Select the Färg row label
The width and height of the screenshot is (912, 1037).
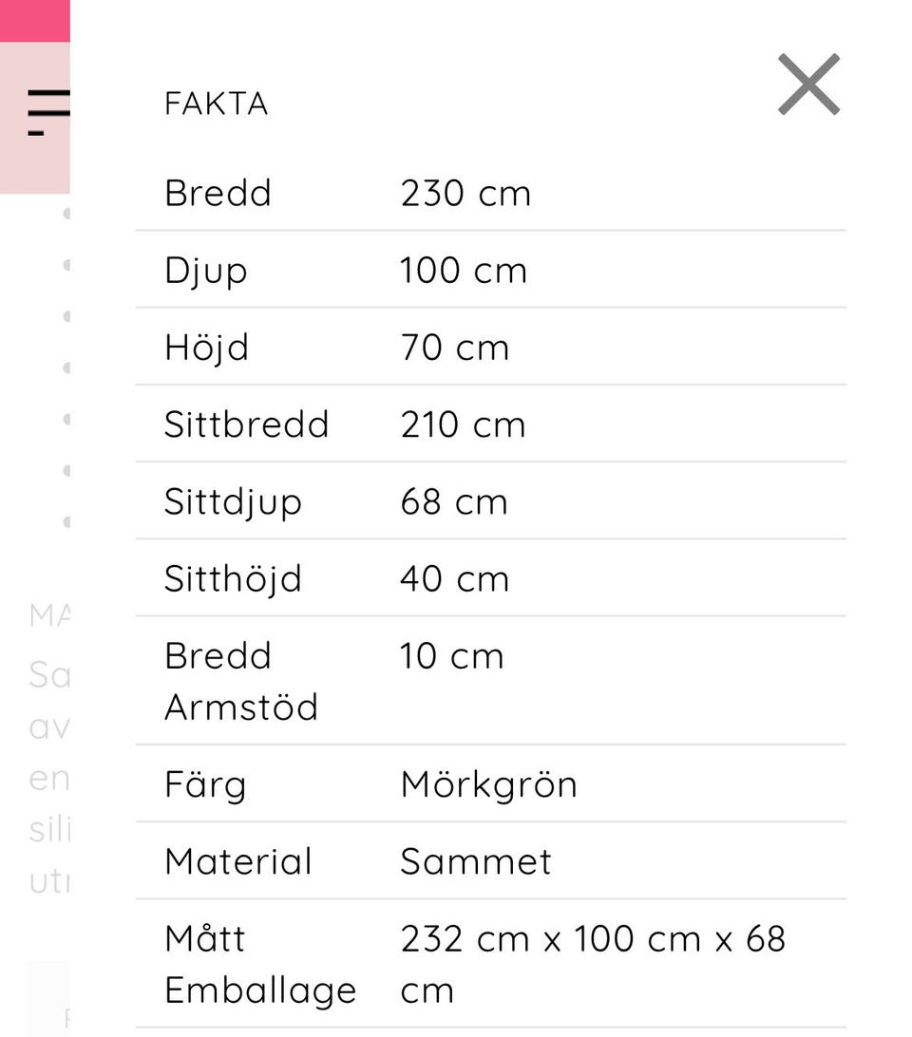(205, 784)
